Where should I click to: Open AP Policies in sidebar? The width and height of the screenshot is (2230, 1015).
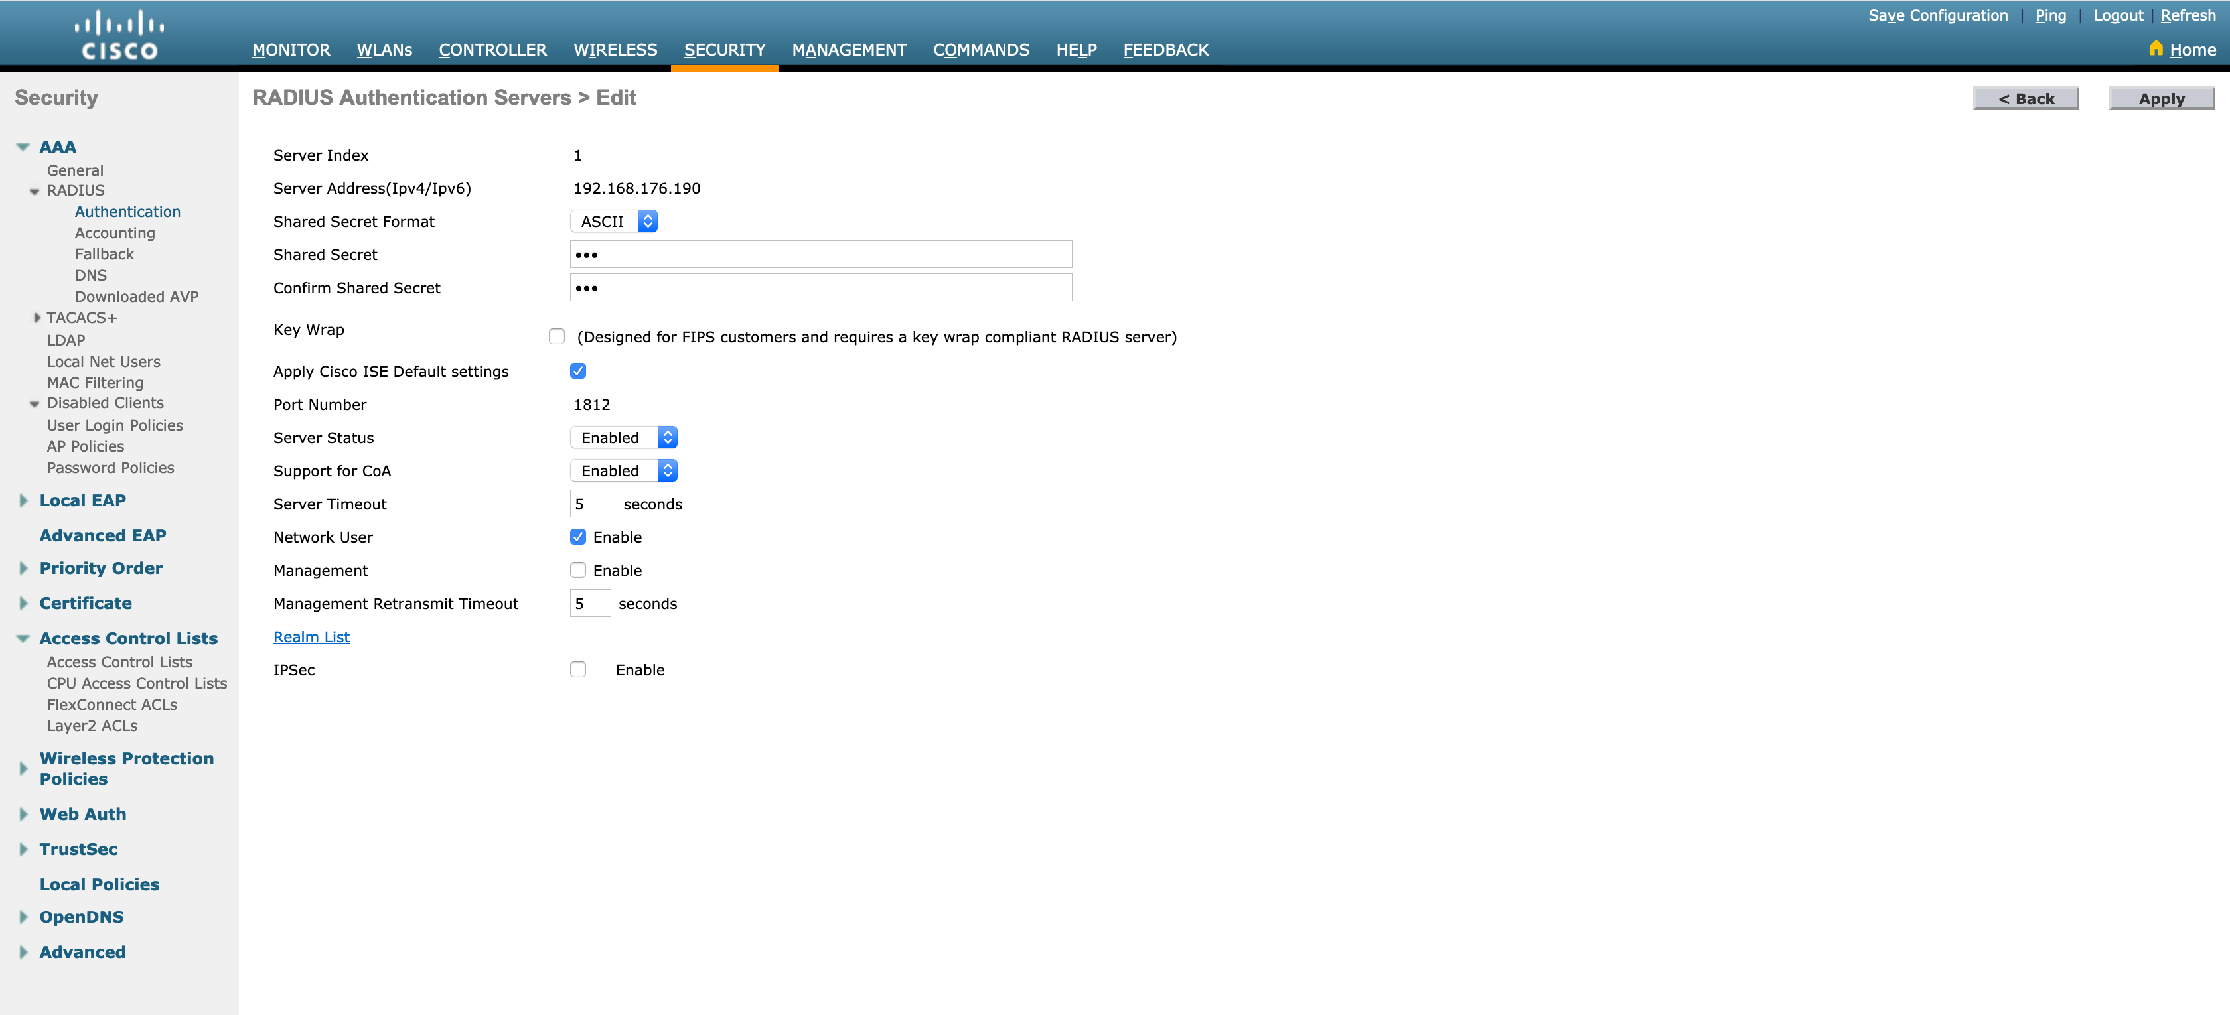[x=86, y=446]
